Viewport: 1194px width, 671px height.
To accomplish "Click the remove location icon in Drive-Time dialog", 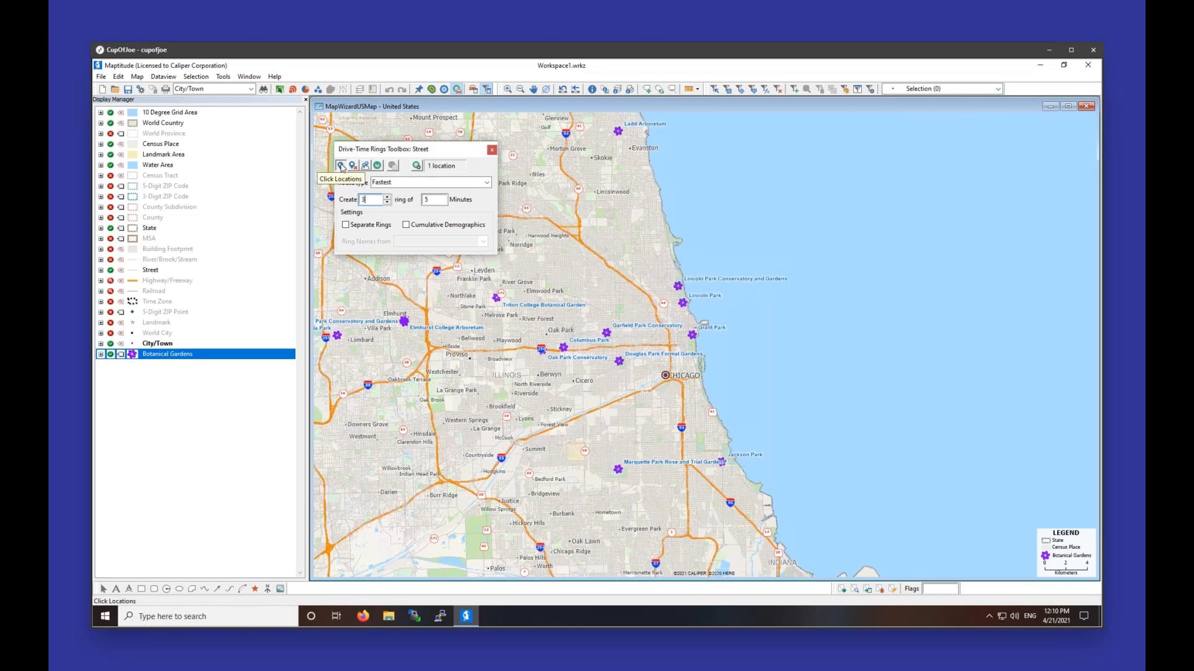I will tap(354, 165).
